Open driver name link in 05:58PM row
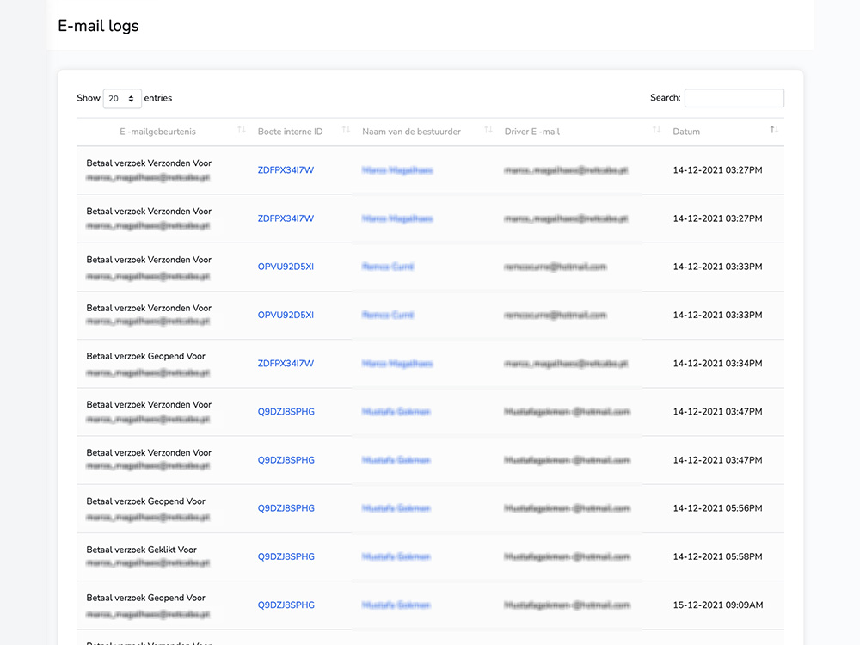This screenshot has width=860, height=645. tap(396, 556)
